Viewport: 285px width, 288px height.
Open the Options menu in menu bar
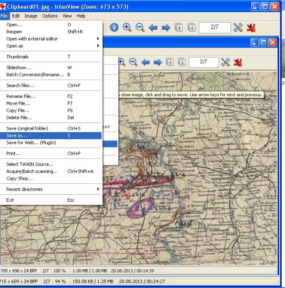50,16
